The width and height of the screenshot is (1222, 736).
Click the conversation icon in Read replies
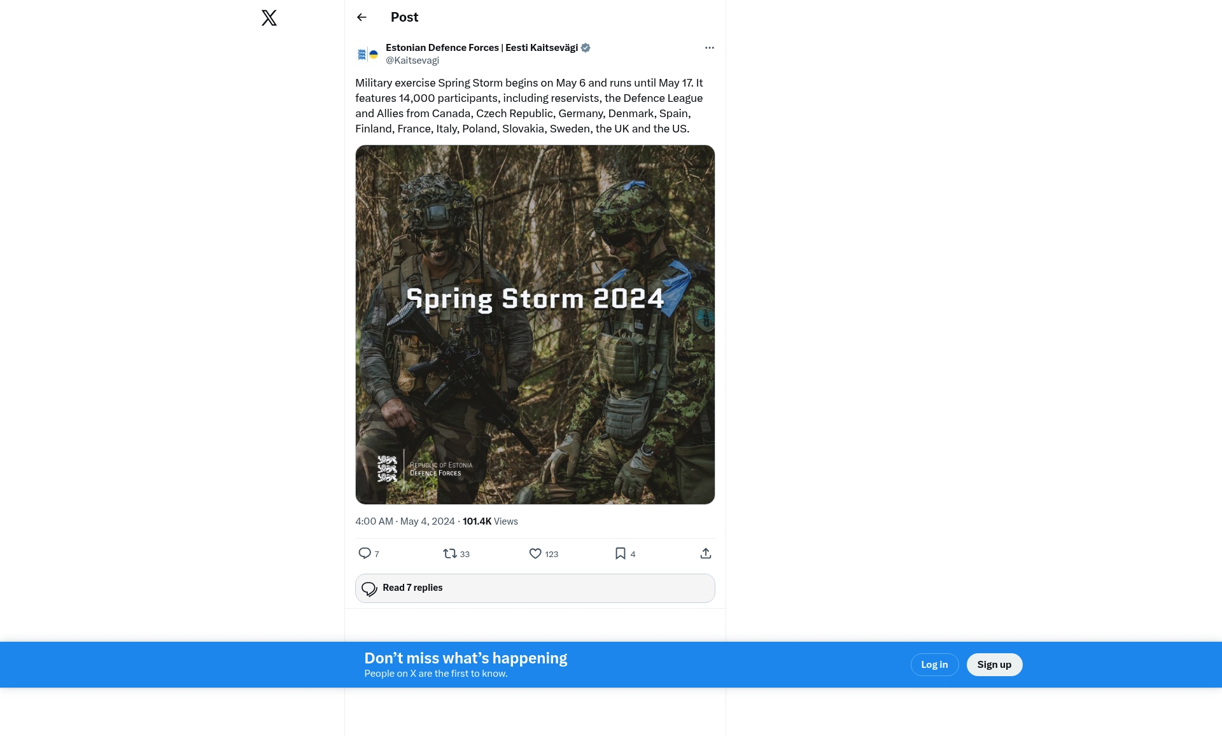pos(369,588)
